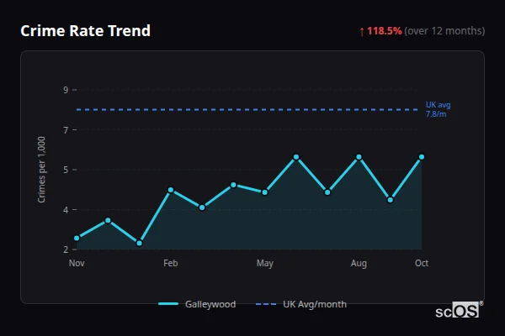
Task: Click the 'UK avg 7.8/m' line label
Action: pyautogui.click(x=438, y=109)
